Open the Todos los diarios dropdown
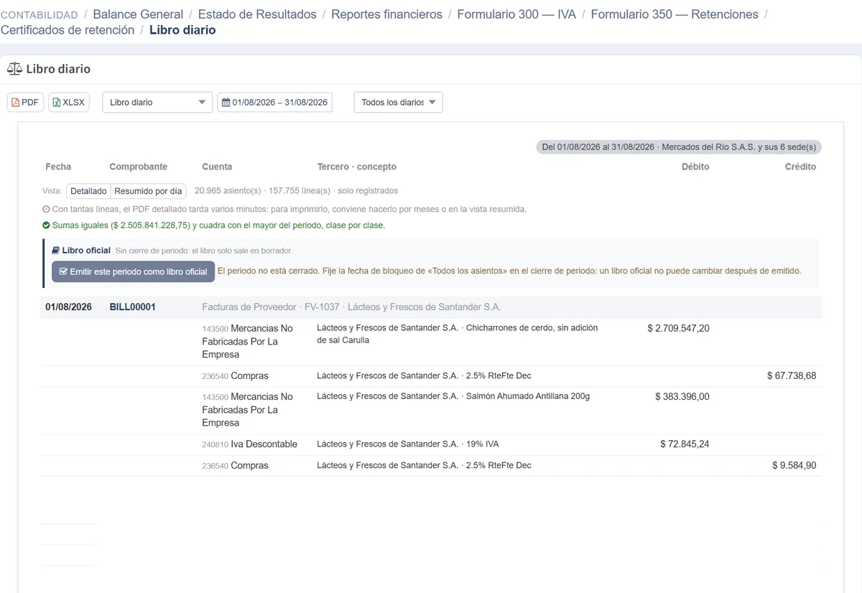This screenshot has height=593, width=862. tap(398, 103)
